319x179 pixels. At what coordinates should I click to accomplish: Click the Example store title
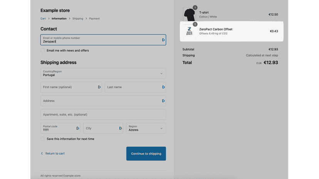[x=55, y=10]
